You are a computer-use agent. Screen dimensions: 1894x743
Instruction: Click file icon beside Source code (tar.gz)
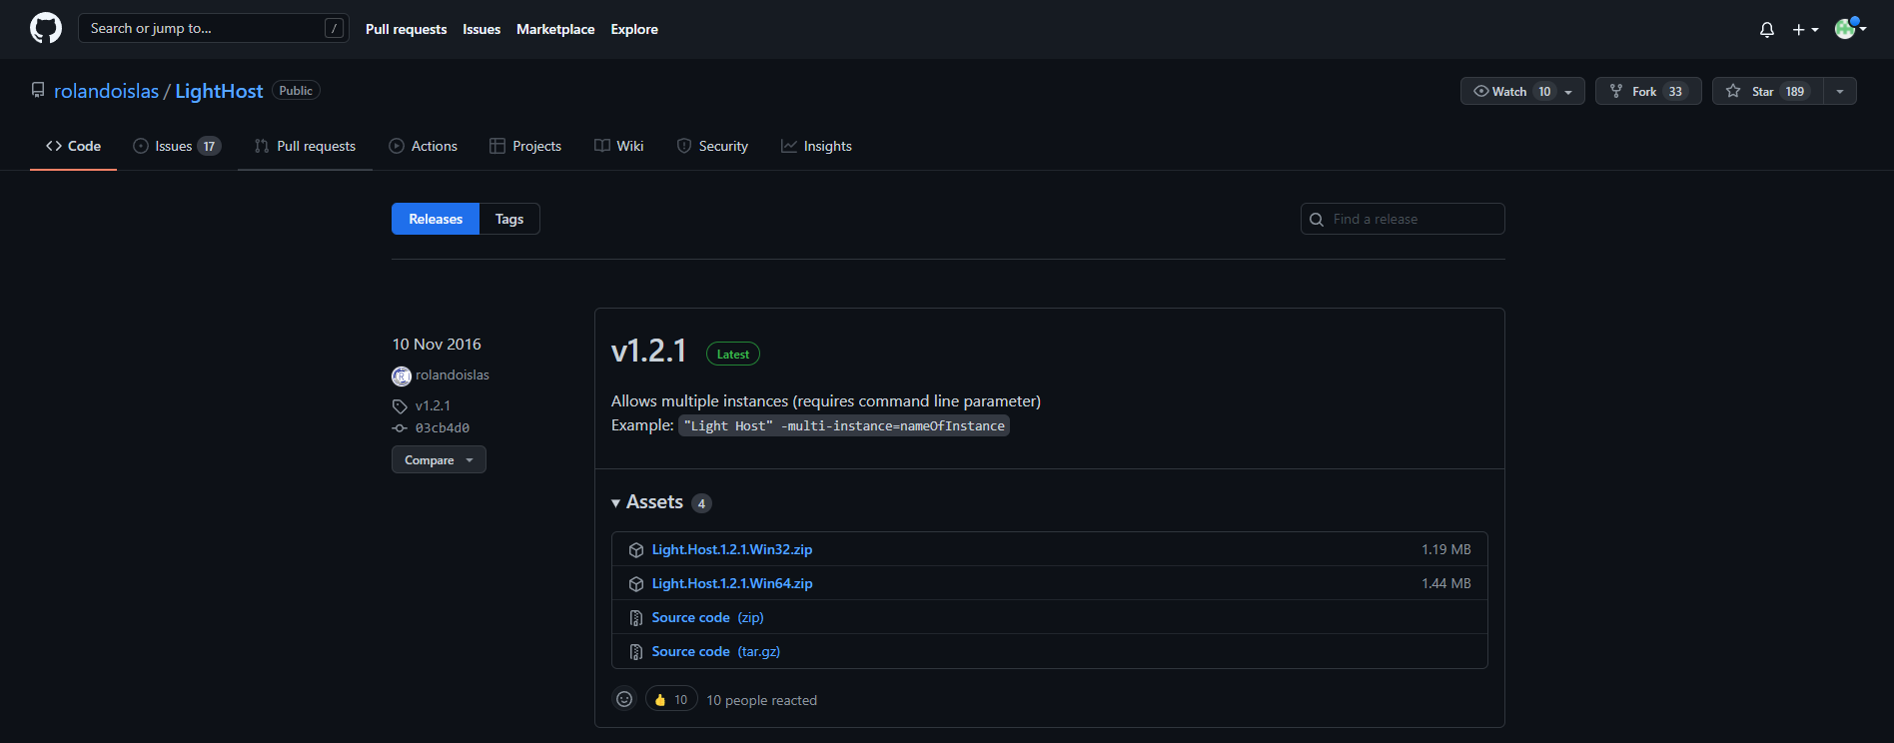[636, 652]
